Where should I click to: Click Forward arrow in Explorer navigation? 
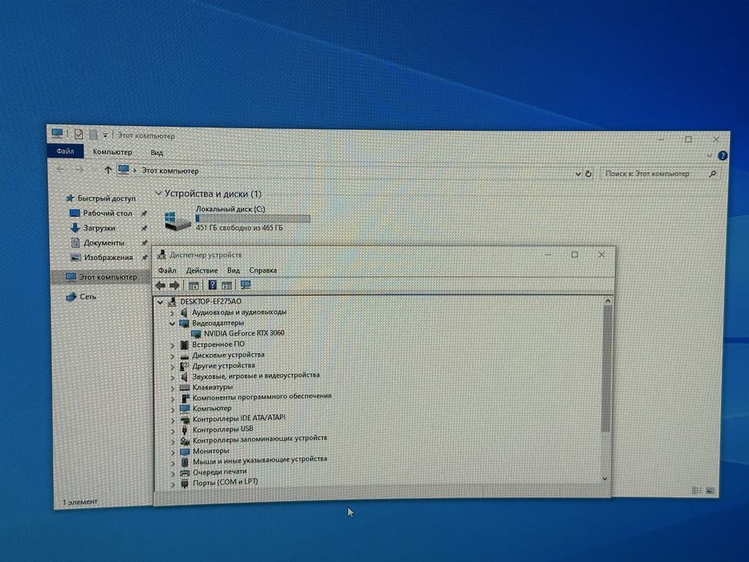coord(79,169)
